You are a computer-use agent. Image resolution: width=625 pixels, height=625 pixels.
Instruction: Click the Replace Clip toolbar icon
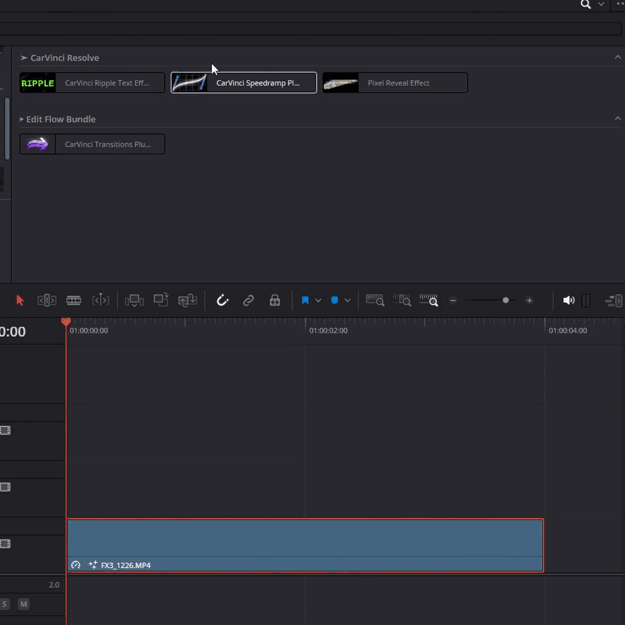pyautogui.click(x=187, y=300)
